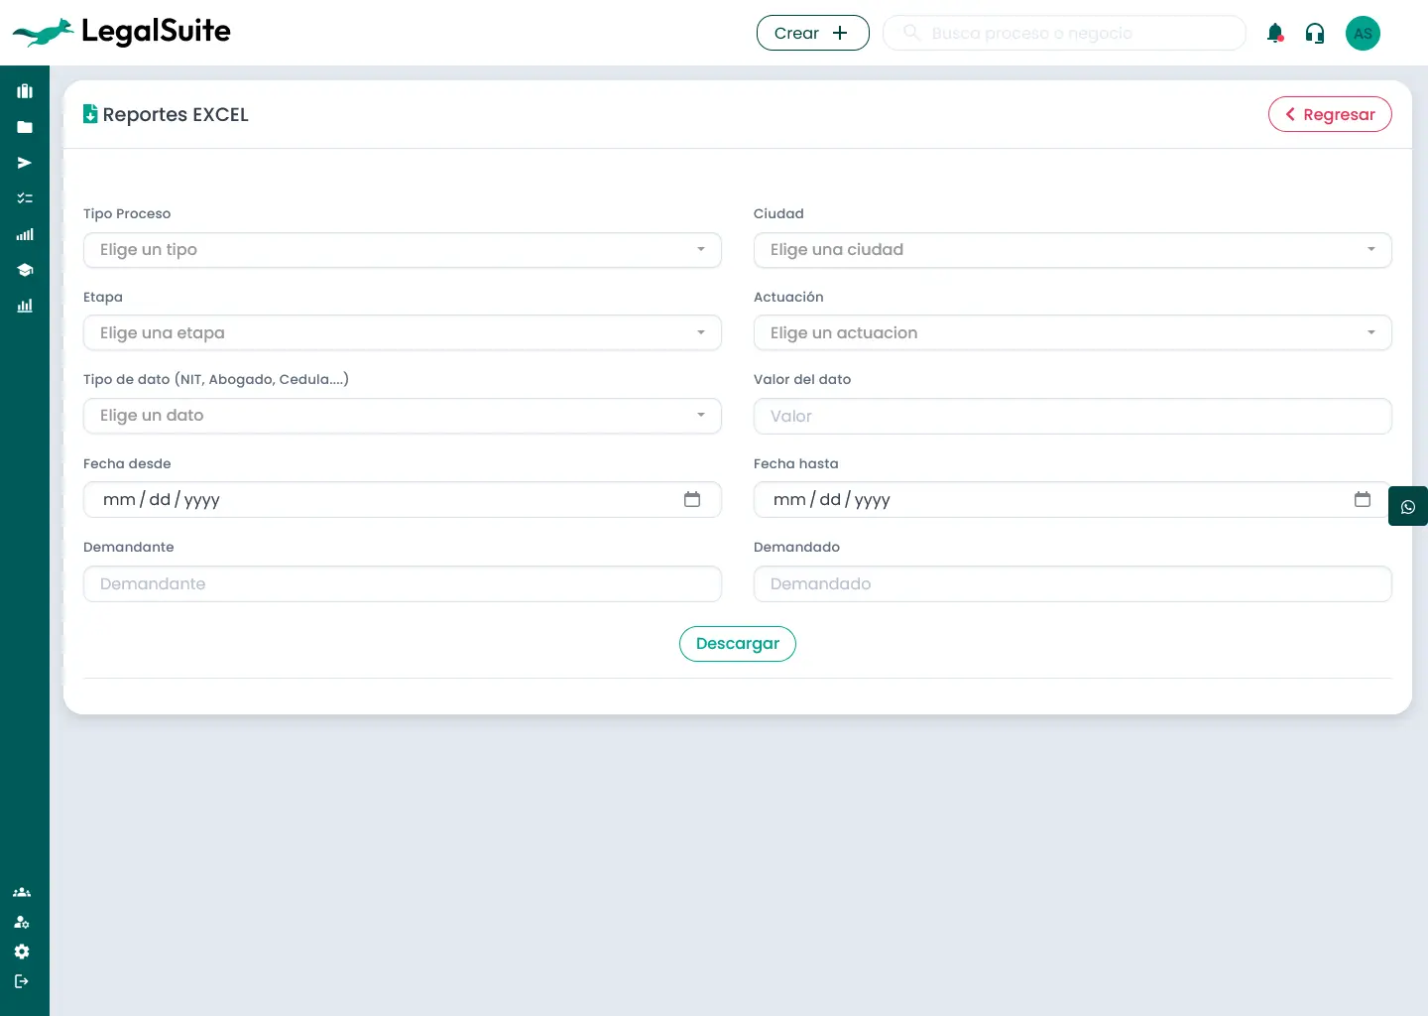The width and height of the screenshot is (1428, 1016).
Task: Click the Regresar button
Action: [1330, 114]
